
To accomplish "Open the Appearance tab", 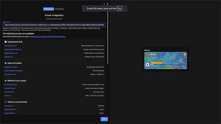I will 59,9.
